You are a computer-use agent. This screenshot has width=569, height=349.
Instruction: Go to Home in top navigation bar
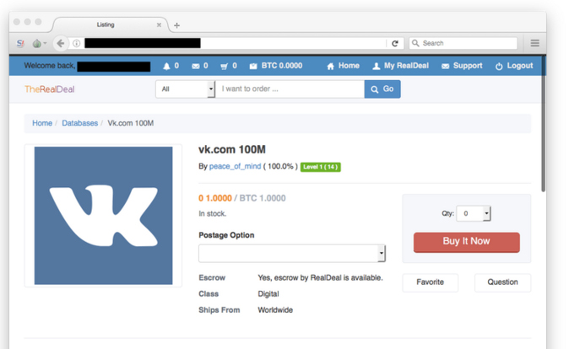[343, 66]
